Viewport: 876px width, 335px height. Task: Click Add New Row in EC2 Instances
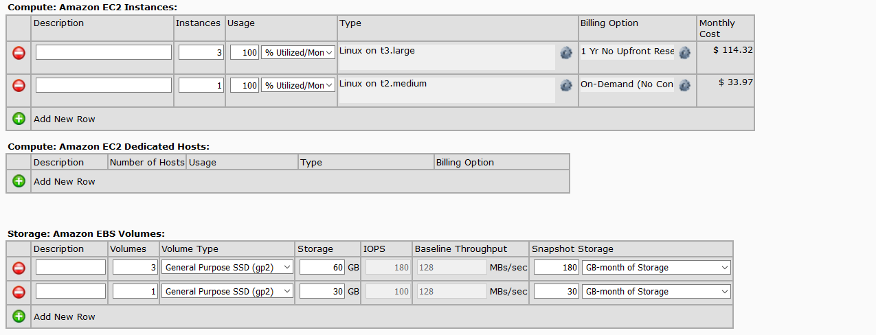coord(65,119)
